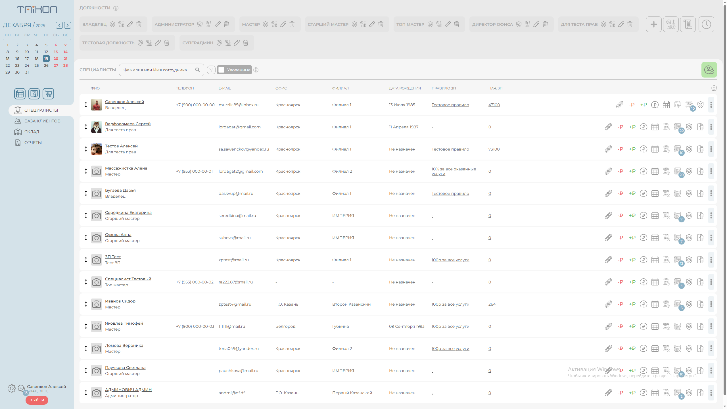Open three-dots menu for Яковлев Тимофей

(711, 326)
